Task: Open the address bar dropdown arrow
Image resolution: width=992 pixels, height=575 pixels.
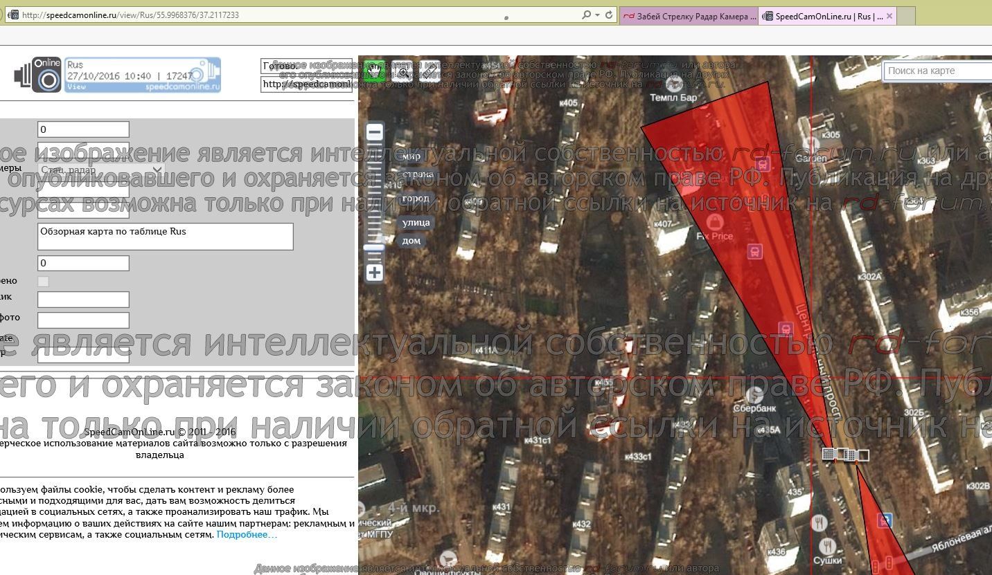Action: point(597,15)
